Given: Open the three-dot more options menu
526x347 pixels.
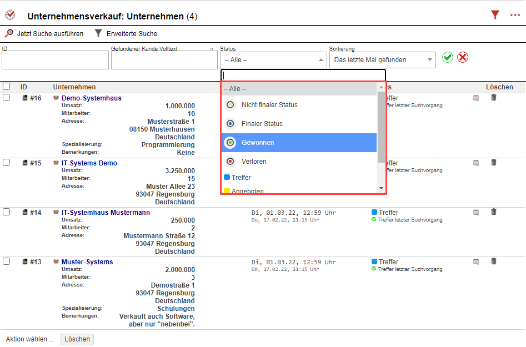Looking at the screenshot, I should (x=515, y=16).
